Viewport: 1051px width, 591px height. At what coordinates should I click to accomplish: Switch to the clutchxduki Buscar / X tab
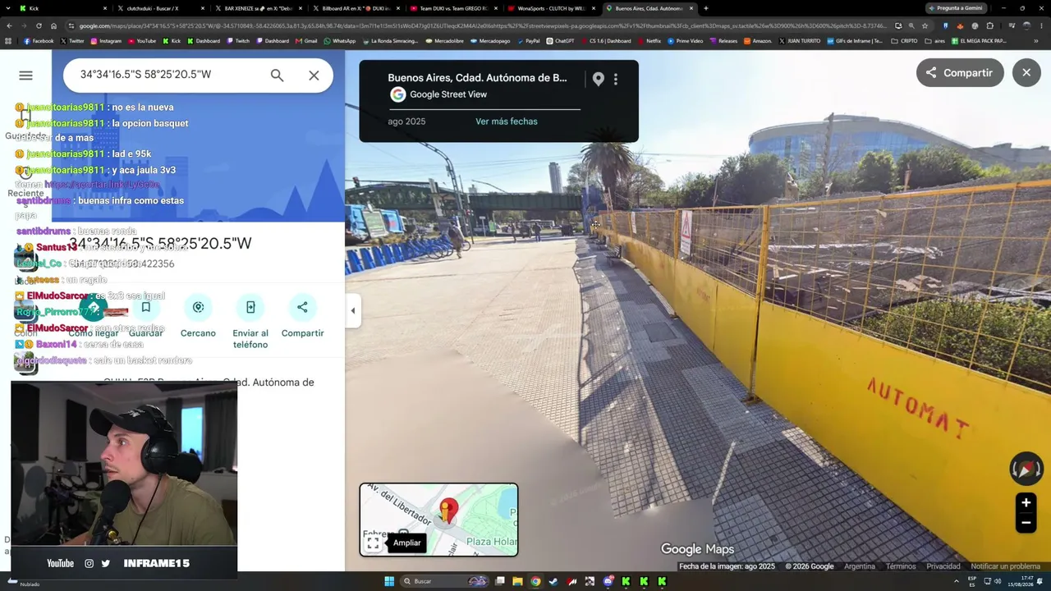pos(159,8)
